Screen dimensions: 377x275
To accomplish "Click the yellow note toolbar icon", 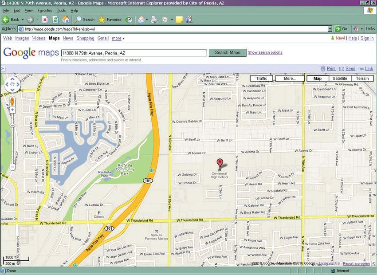I will [x=179, y=20].
